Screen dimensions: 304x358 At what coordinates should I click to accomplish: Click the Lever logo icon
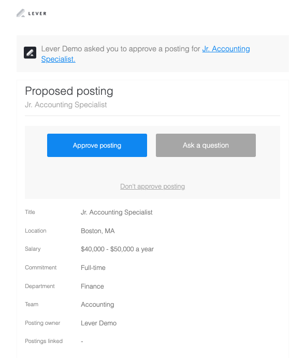[x=21, y=13]
